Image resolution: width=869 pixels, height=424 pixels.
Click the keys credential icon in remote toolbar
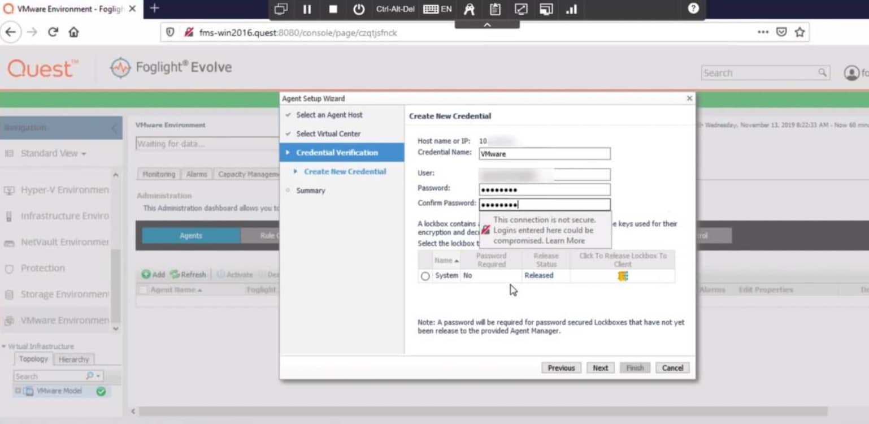[x=470, y=9]
